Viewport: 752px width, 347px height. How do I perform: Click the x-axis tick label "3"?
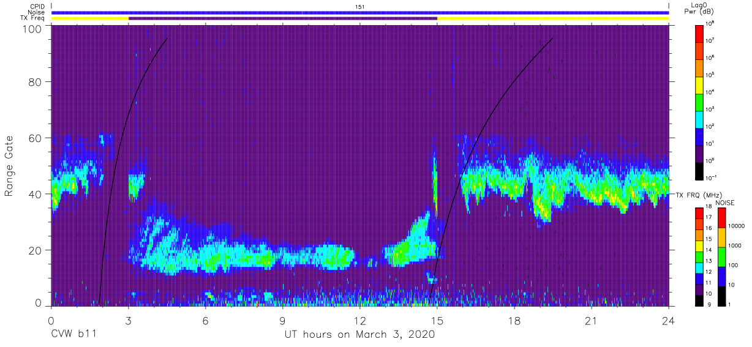(129, 321)
